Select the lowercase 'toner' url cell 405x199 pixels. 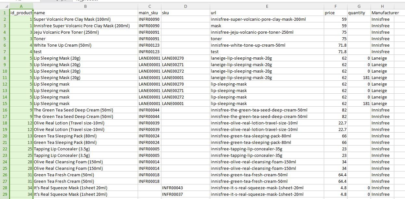point(267,39)
